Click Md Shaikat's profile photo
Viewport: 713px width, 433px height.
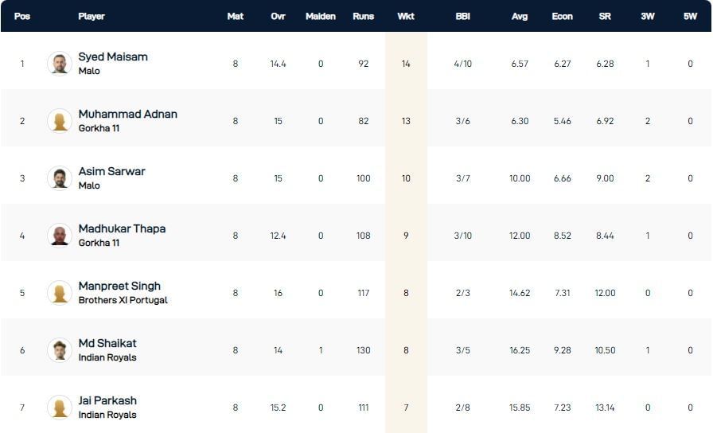[x=60, y=350]
